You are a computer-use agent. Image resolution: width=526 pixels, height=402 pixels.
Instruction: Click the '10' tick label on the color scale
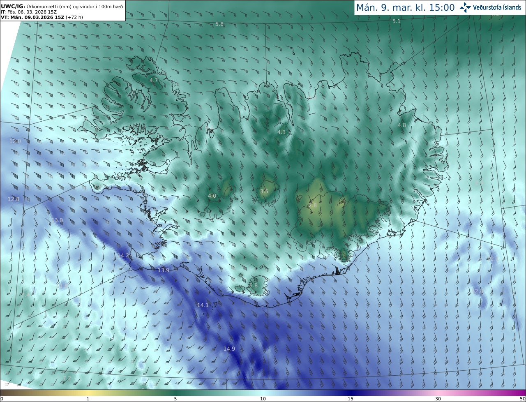[263, 399]
